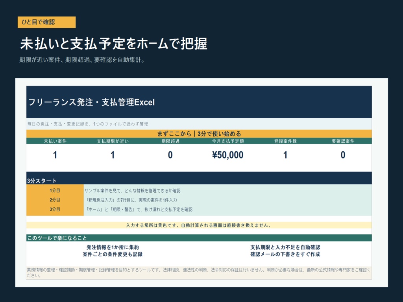Click the 3分目 step label

click(55, 209)
